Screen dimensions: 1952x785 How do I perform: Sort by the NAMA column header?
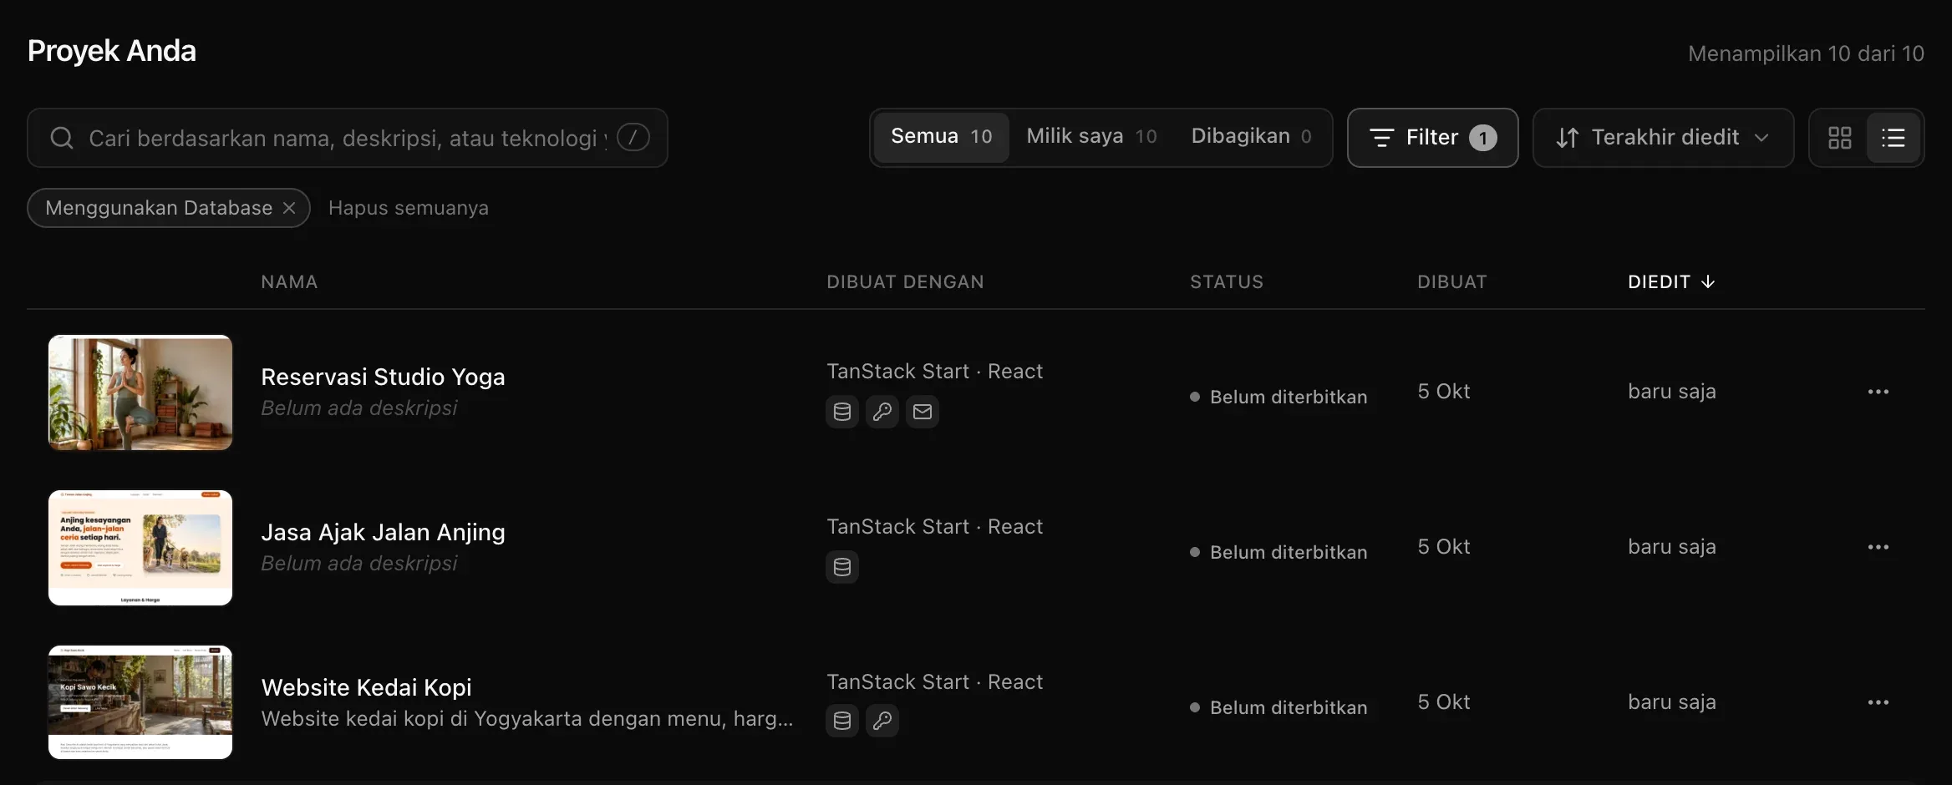[289, 282]
